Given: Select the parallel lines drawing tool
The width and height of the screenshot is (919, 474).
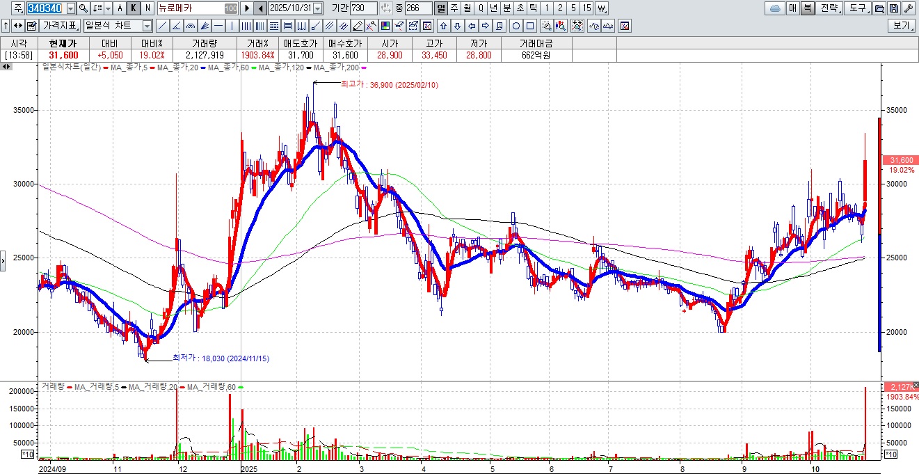Looking at the screenshot, I should [x=330, y=26].
